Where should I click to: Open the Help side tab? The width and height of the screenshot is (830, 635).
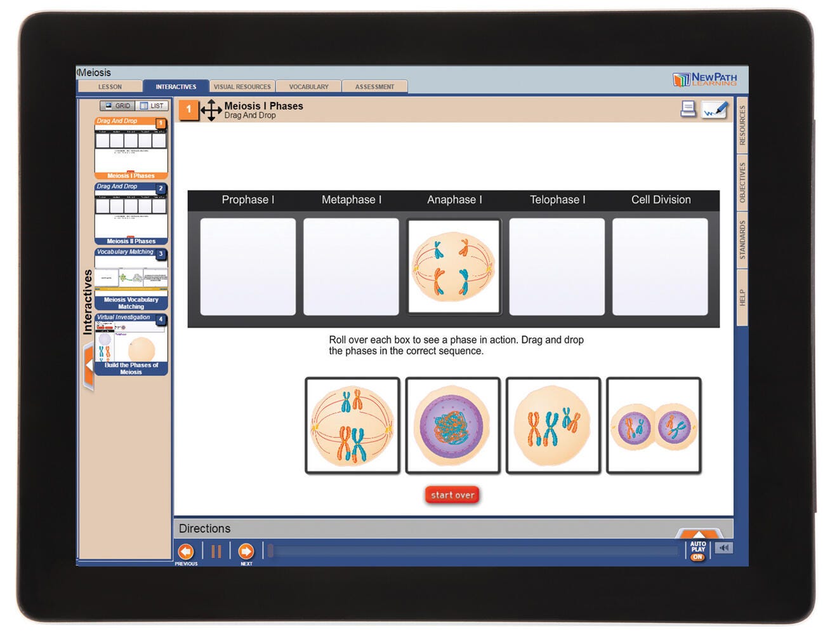pyautogui.click(x=742, y=297)
